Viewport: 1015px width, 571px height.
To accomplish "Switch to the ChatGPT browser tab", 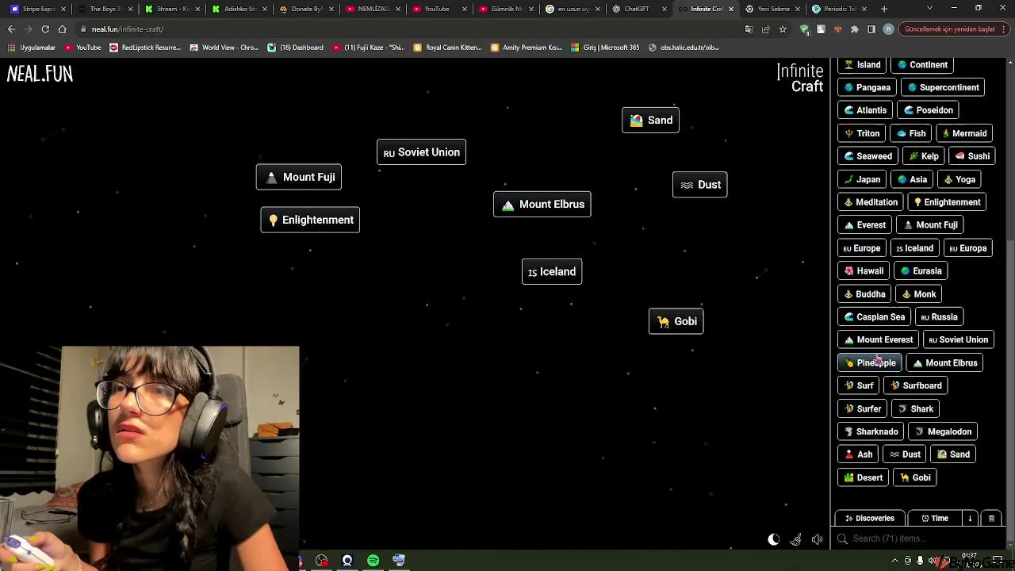I will (x=641, y=9).
